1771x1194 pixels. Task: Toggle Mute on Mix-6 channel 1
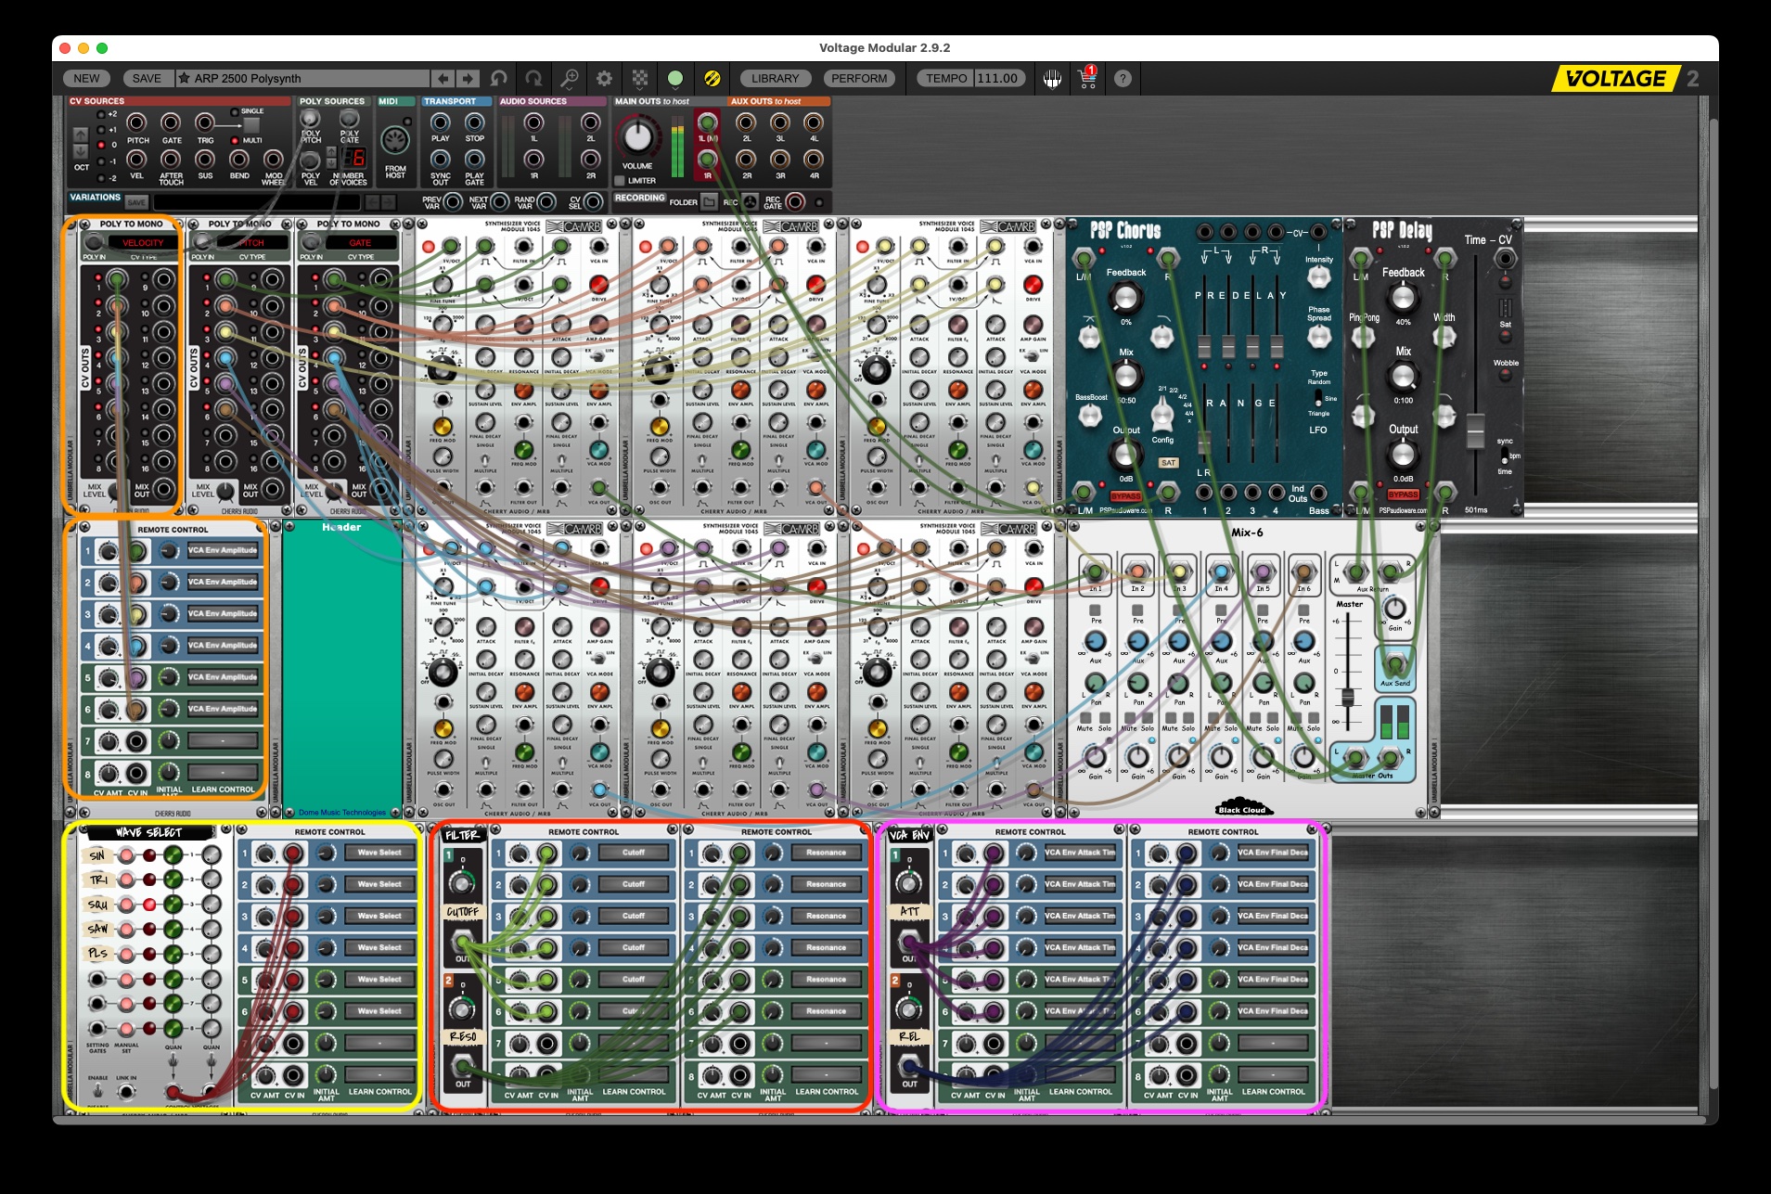1085,717
